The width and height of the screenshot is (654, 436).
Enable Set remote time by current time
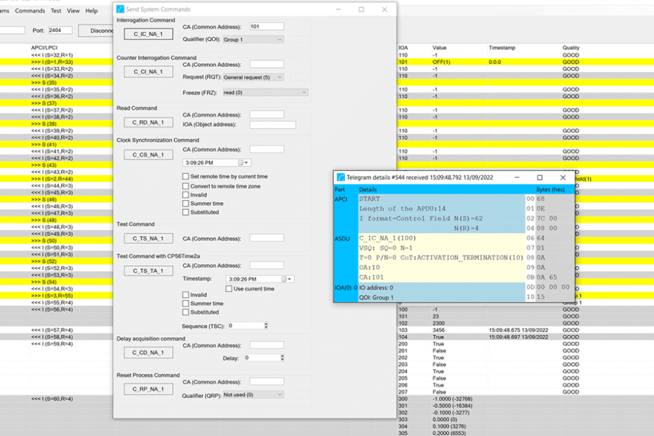185,176
